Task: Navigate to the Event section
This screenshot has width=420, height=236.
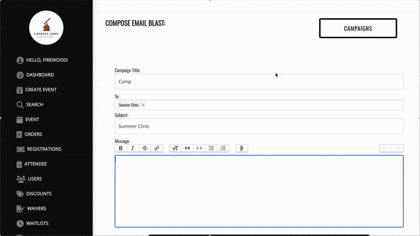Action: coord(32,120)
